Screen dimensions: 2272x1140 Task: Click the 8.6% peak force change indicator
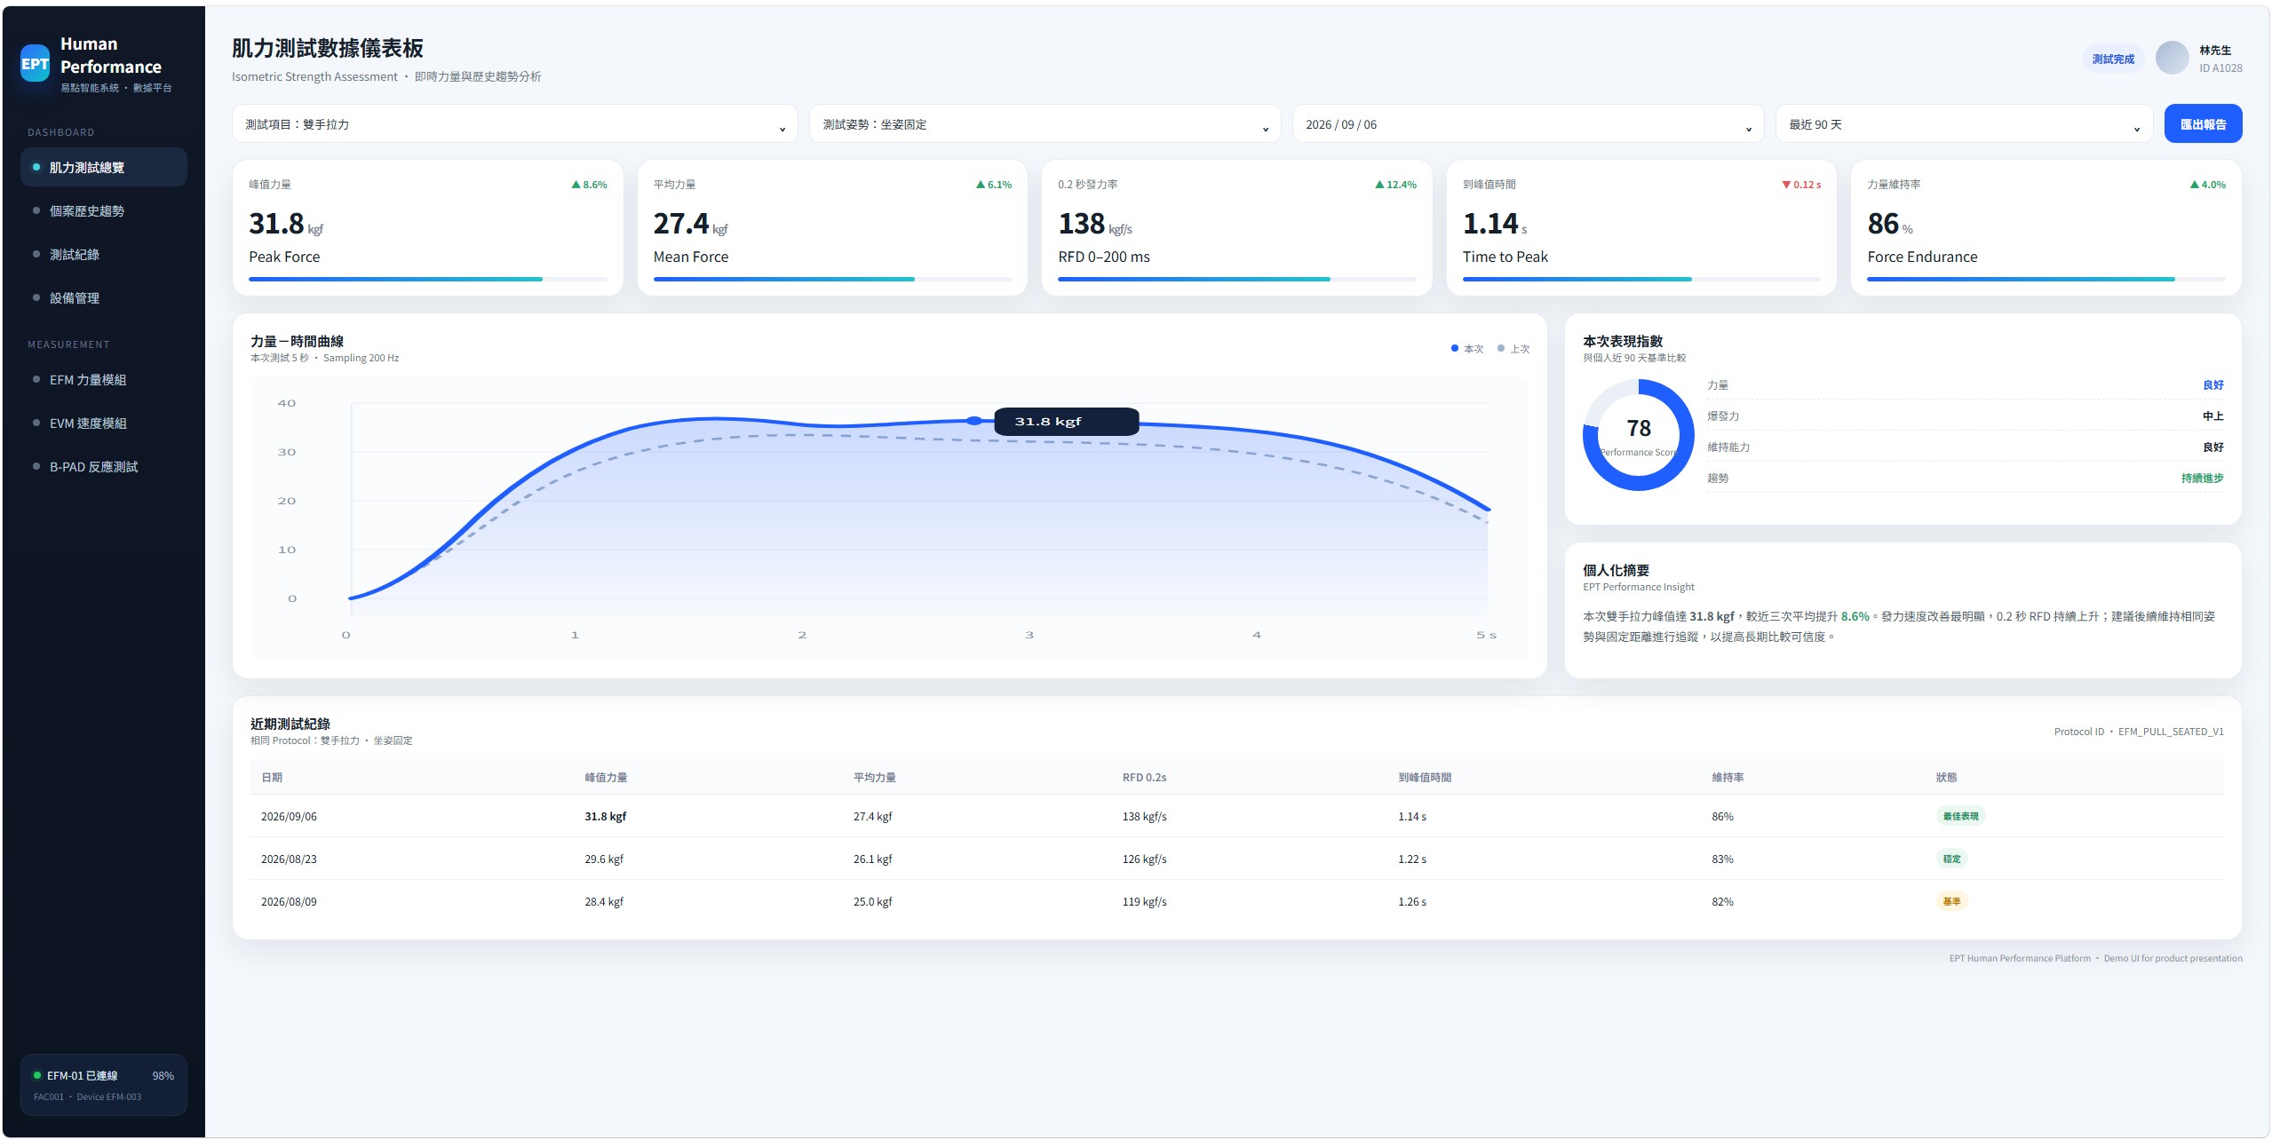[590, 185]
